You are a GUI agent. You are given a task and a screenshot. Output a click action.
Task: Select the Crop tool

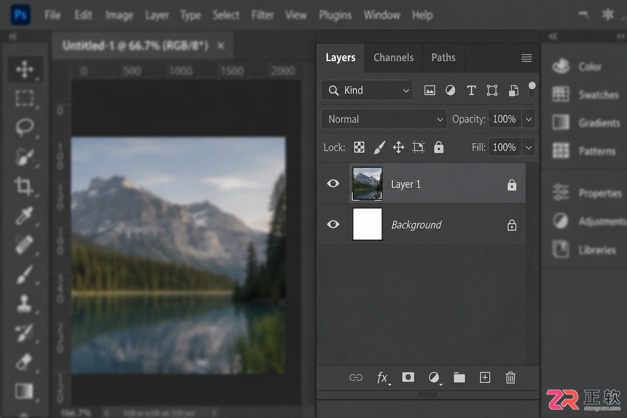(25, 186)
